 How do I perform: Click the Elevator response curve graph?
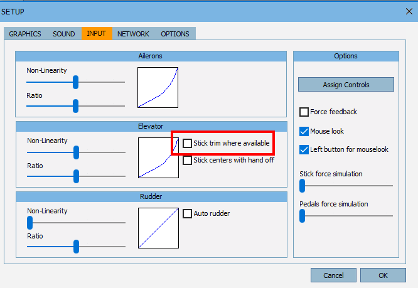(x=158, y=157)
